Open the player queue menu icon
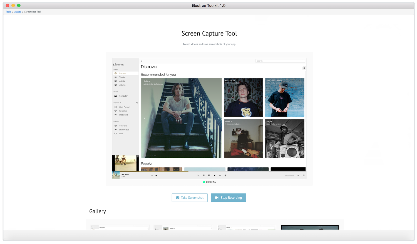 click(304, 175)
